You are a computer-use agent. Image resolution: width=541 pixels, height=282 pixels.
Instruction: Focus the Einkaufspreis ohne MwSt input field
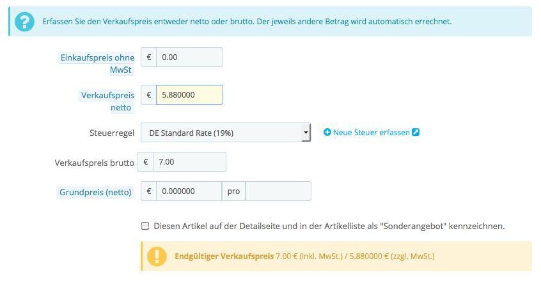[x=189, y=57]
